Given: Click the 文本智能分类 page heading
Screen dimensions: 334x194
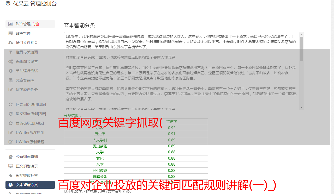Looking at the screenshot, I should tap(80, 25).
